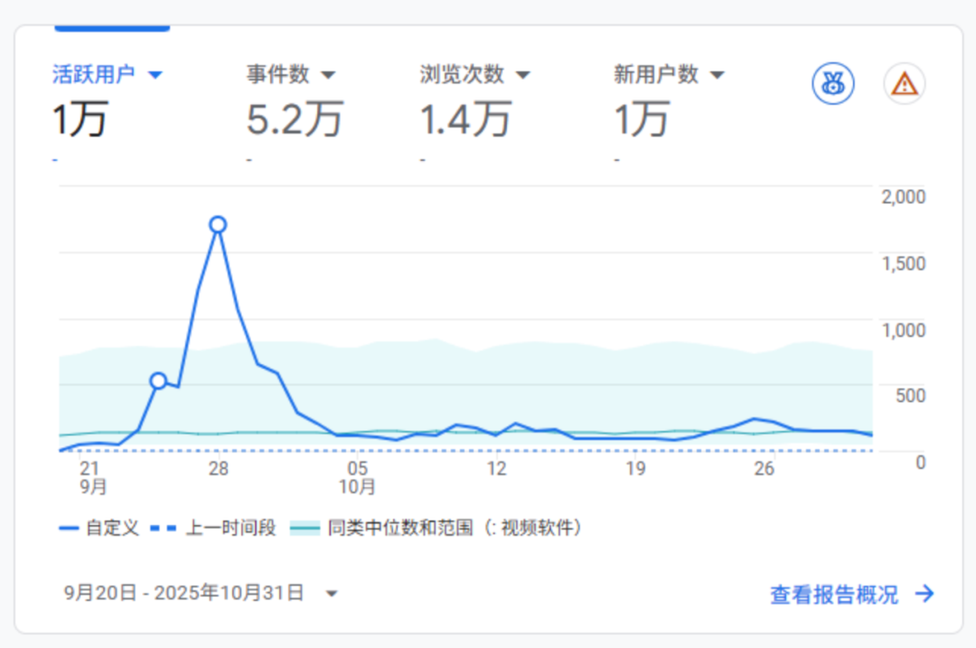
Task: Open the 新用户数 dropdown arrow
Action: coord(717,74)
